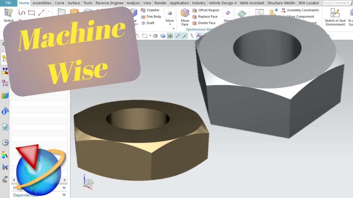Click the surface mesh icon in ribbon

(x=242, y=14)
